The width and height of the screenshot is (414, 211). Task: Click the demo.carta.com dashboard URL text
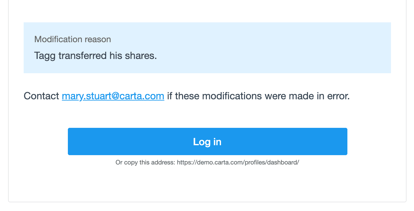point(238,162)
